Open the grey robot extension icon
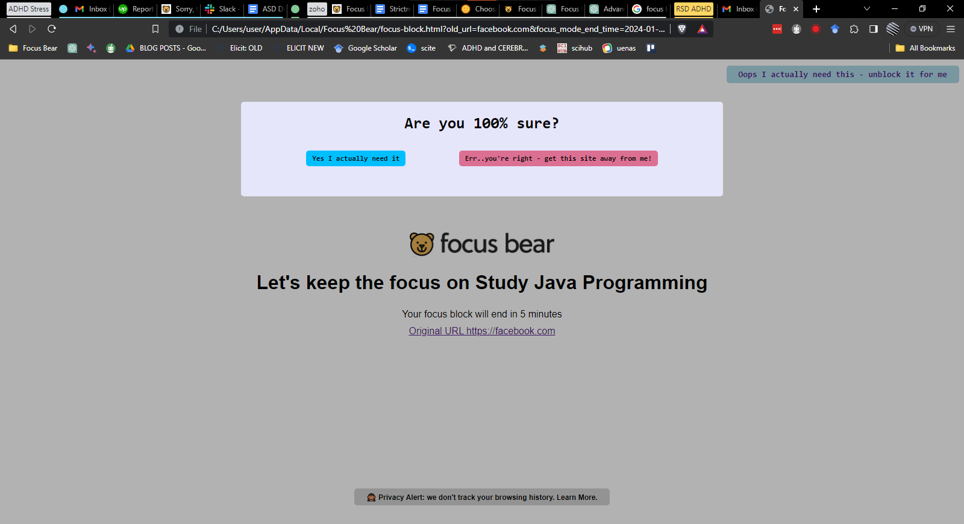Viewport: 964px width, 524px height. pos(797,29)
